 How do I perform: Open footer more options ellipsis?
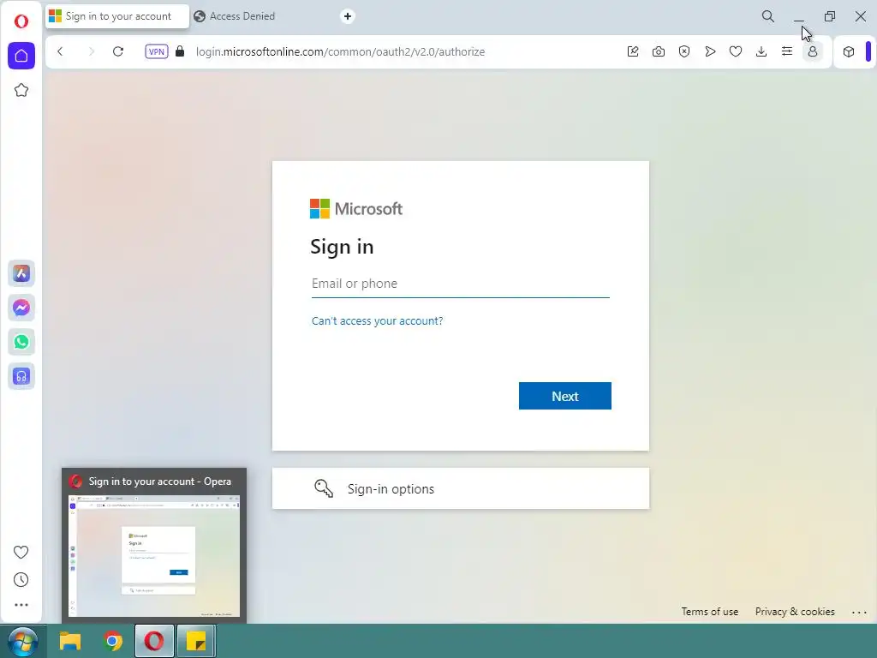tap(859, 612)
